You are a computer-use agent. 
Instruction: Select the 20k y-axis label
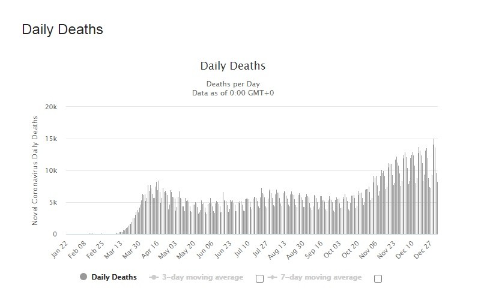click(x=50, y=107)
